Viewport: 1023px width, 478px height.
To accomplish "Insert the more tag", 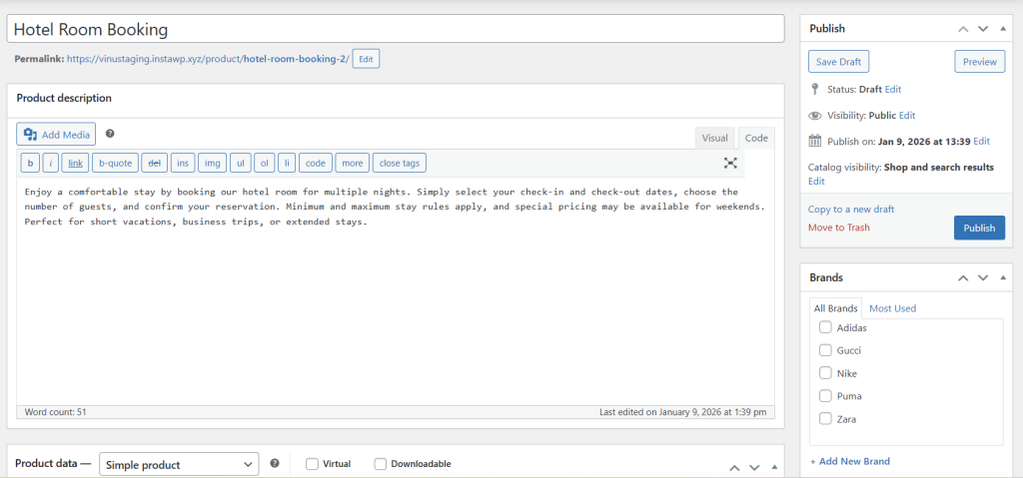I will [x=353, y=163].
